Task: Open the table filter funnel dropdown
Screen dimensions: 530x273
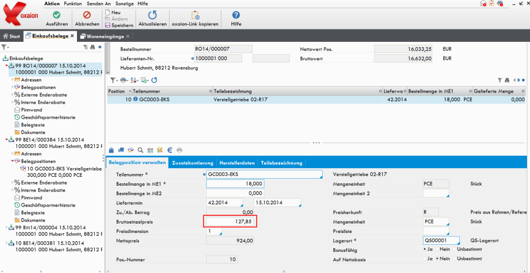Action: click(114, 80)
